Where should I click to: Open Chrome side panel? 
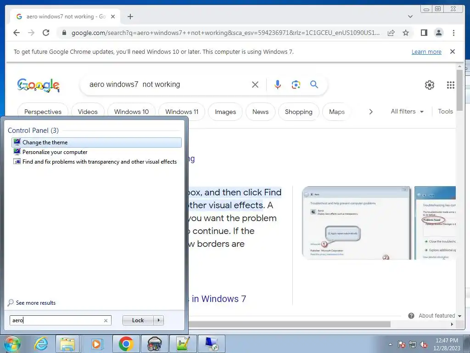click(x=424, y=33)
